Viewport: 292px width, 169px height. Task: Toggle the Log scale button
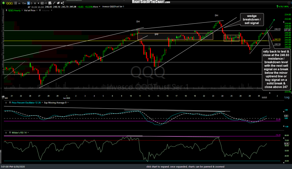coord(287,97)
